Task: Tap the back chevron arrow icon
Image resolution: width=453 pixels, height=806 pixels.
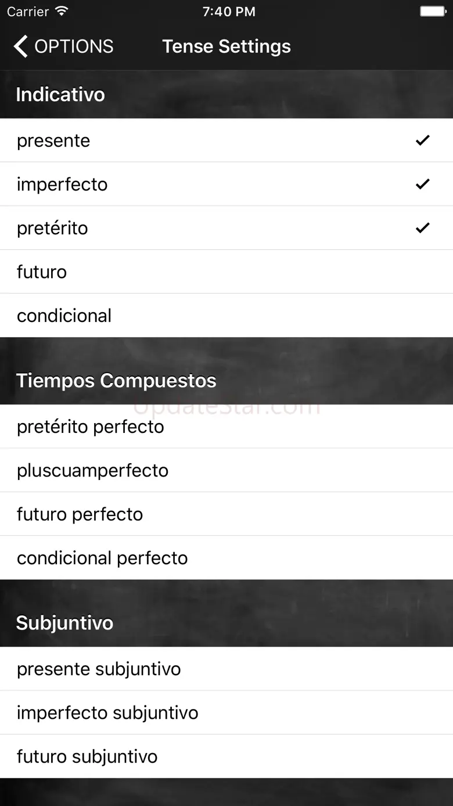Action: click(21, 46)
